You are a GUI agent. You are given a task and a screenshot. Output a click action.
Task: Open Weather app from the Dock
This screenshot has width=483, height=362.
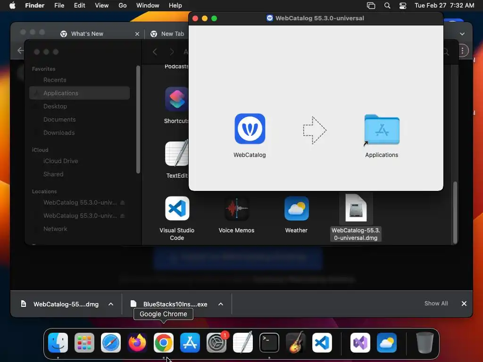[x=387, y=343]
